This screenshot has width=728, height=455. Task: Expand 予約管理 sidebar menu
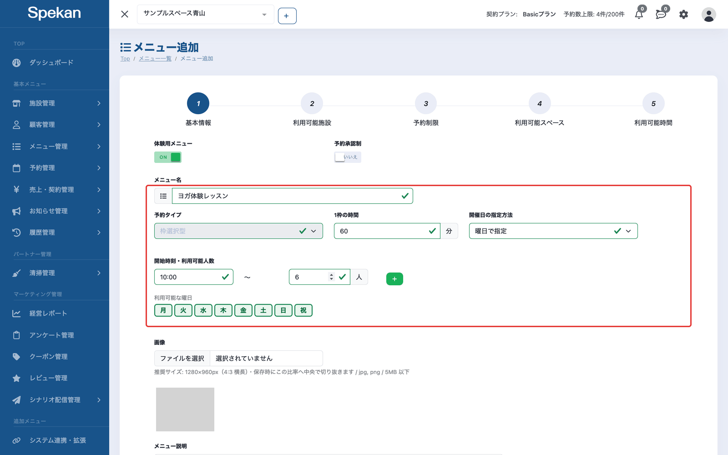click(55, 168)
